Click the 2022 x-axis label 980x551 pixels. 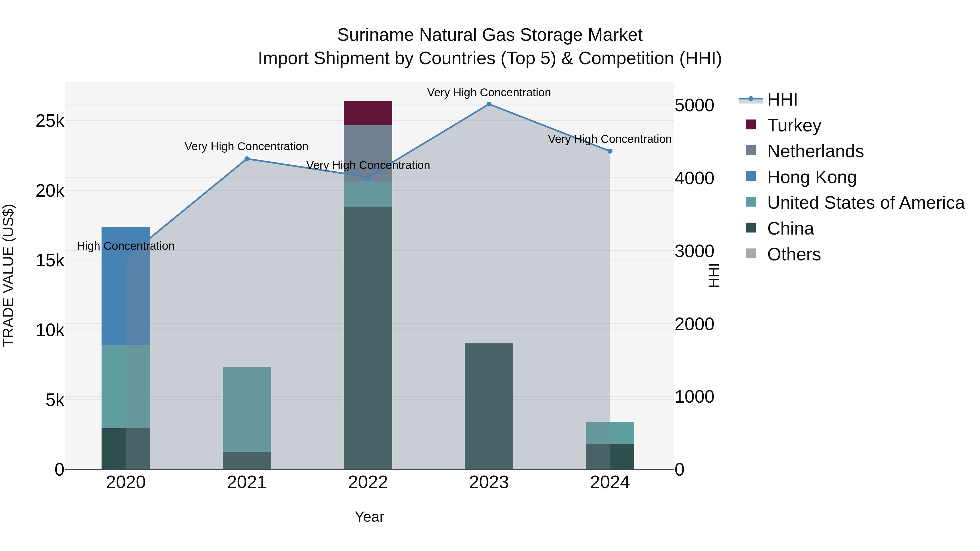click(368, 482)
